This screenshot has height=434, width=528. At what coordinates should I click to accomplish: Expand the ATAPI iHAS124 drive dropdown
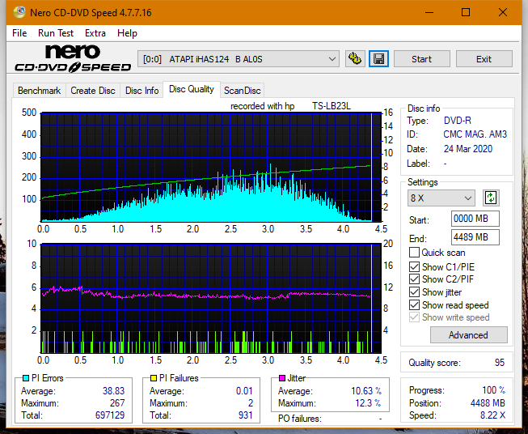[x=239, y=59]
